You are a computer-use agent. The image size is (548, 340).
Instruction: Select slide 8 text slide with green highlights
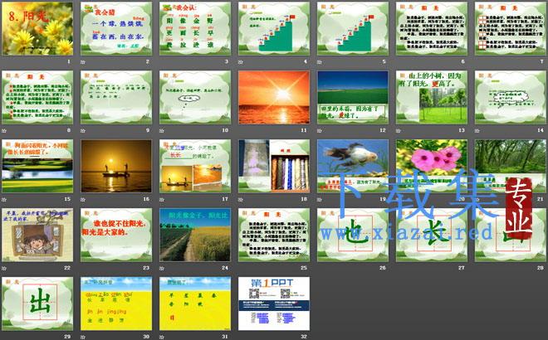(37, 97)
